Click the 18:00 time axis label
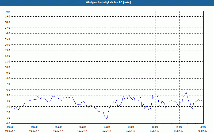 click(x=155, y=127)
